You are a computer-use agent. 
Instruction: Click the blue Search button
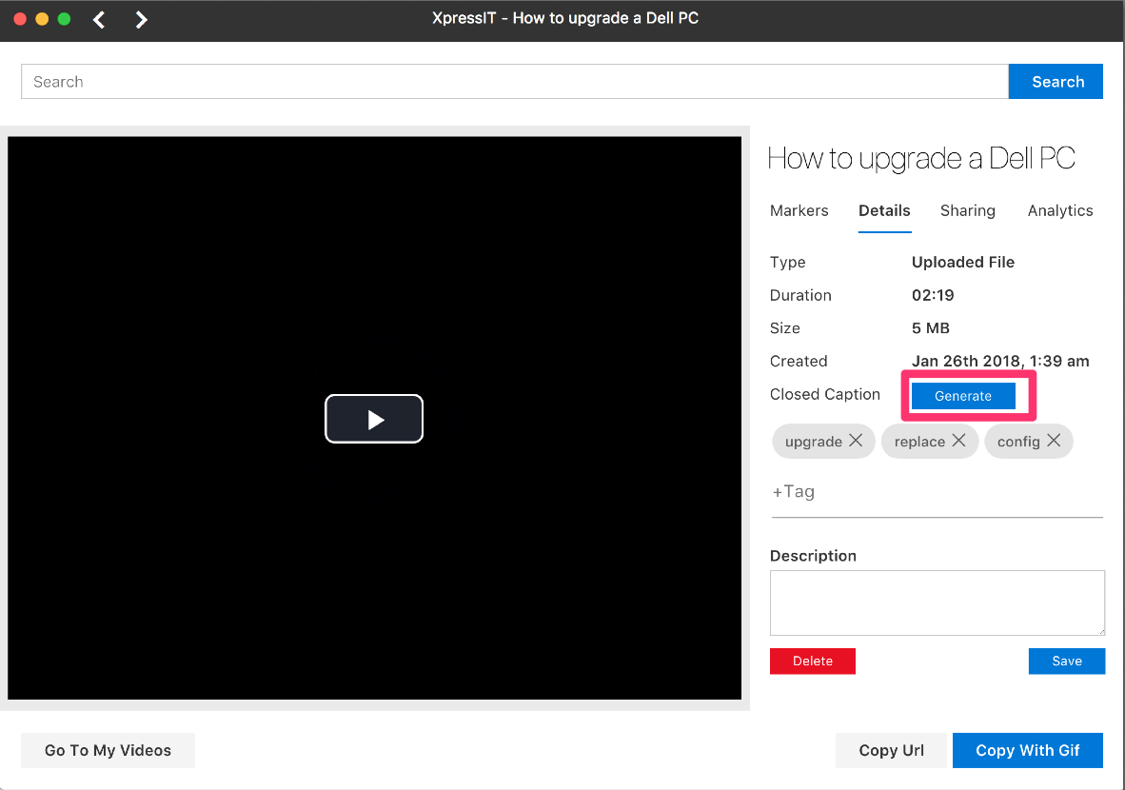pyautogui.click(x=1056, y=82)
